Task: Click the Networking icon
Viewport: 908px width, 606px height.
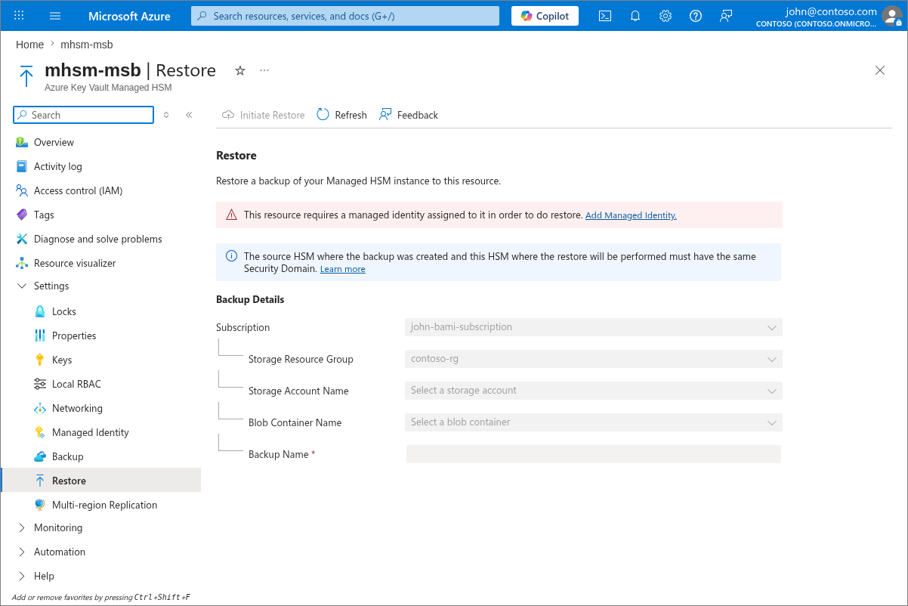Action: pos(40,408)
